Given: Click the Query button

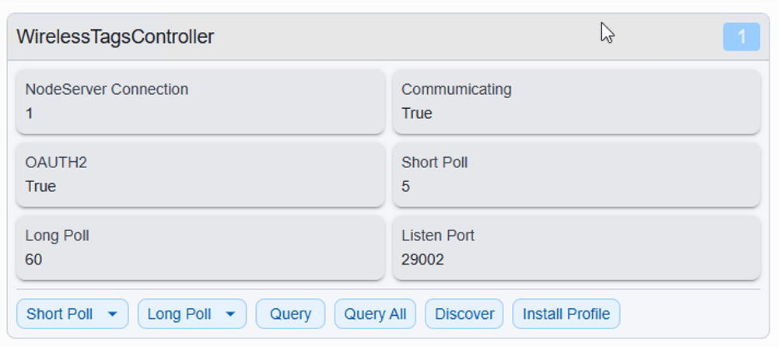Looking at the screenshot, I should click(290, 314).
